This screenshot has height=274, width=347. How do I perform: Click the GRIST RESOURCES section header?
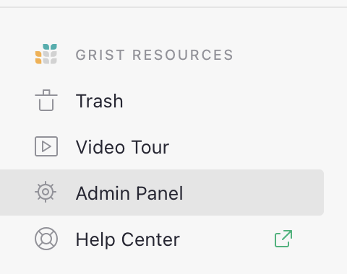(154, 55)
